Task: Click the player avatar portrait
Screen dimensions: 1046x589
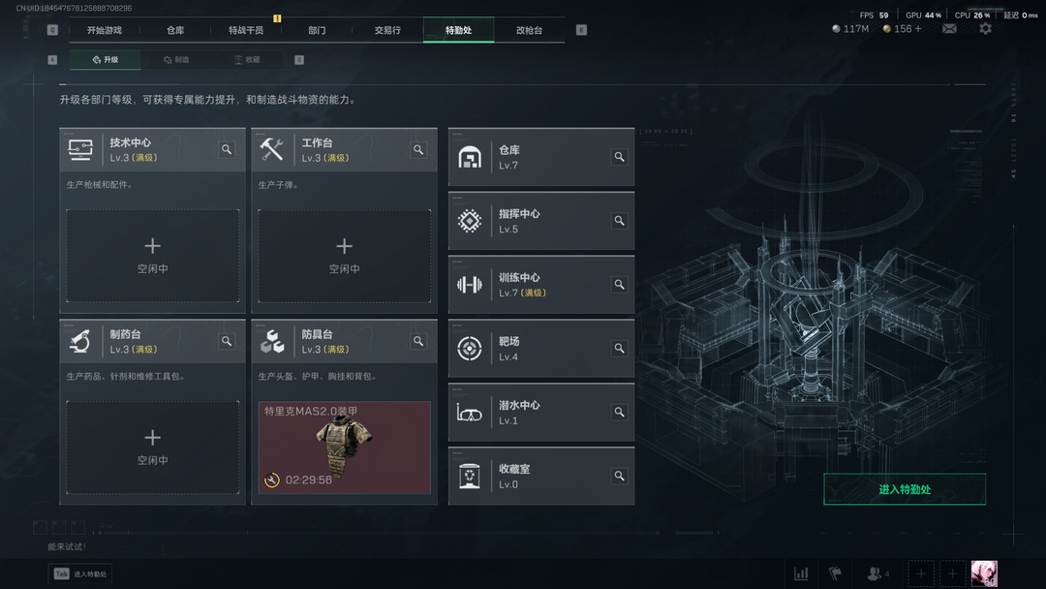Action: click(x=984, y=573)
